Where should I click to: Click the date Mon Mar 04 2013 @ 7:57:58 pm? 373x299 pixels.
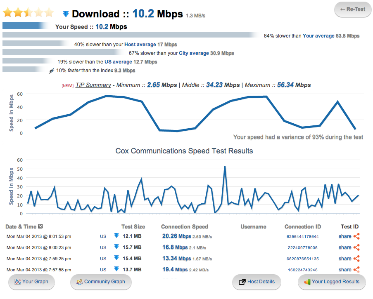click(x=39, y=270)
